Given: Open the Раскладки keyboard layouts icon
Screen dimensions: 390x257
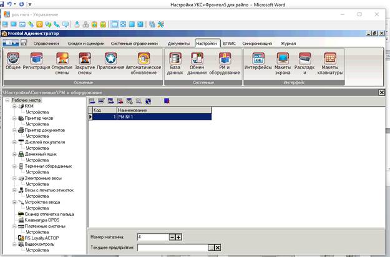Looking at the screenshot, I should [305, 64].
